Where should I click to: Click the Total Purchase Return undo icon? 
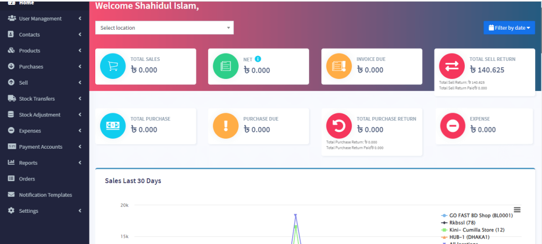click(x=339, y=126)
